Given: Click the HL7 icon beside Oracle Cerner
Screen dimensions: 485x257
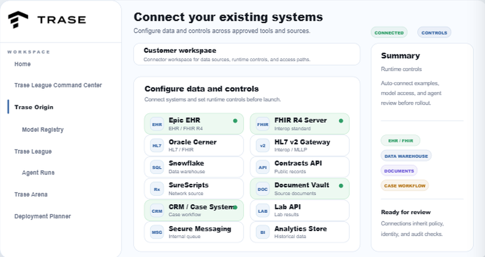Looking at the screenshot, I should click(157, 145).
